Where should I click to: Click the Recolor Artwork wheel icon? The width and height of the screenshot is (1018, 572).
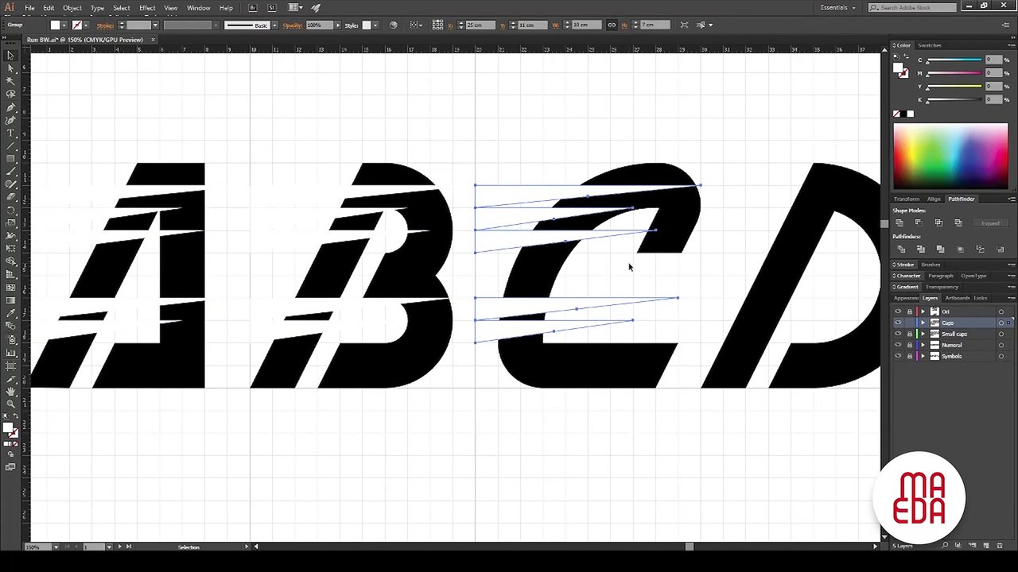(x=393, y=25)
